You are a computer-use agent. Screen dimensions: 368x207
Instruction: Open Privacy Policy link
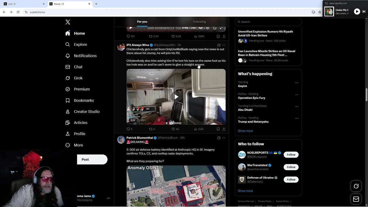coord(265,201)
